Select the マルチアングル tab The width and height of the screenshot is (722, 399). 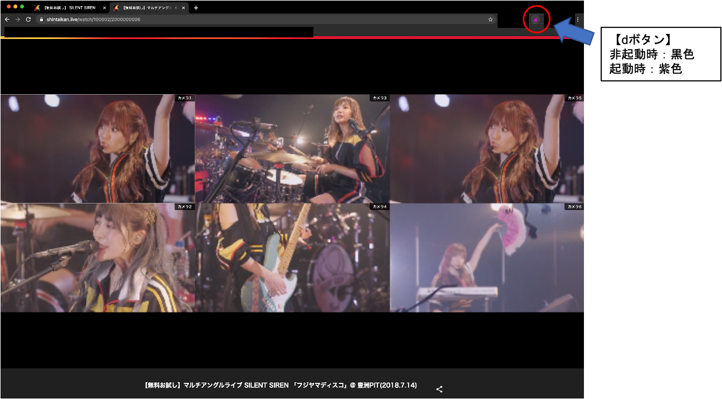tap(145, 7)
